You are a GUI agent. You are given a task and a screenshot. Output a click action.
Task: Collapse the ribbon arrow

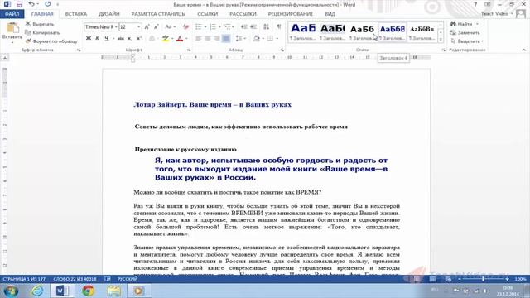coord(523,50)
